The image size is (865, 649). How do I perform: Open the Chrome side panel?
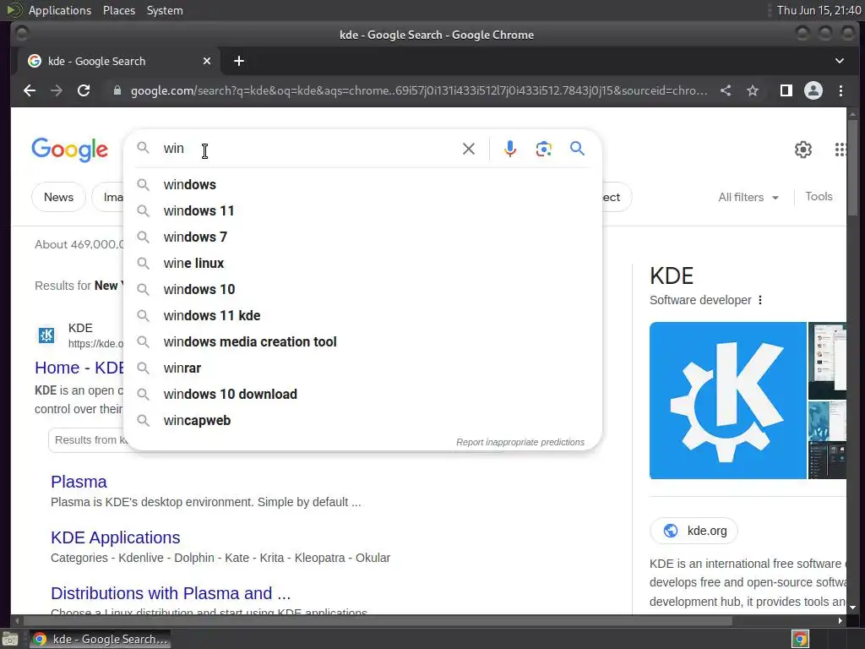click(786, 90)
